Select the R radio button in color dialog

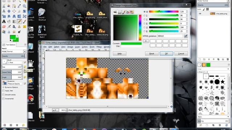(x=144, y=23)
